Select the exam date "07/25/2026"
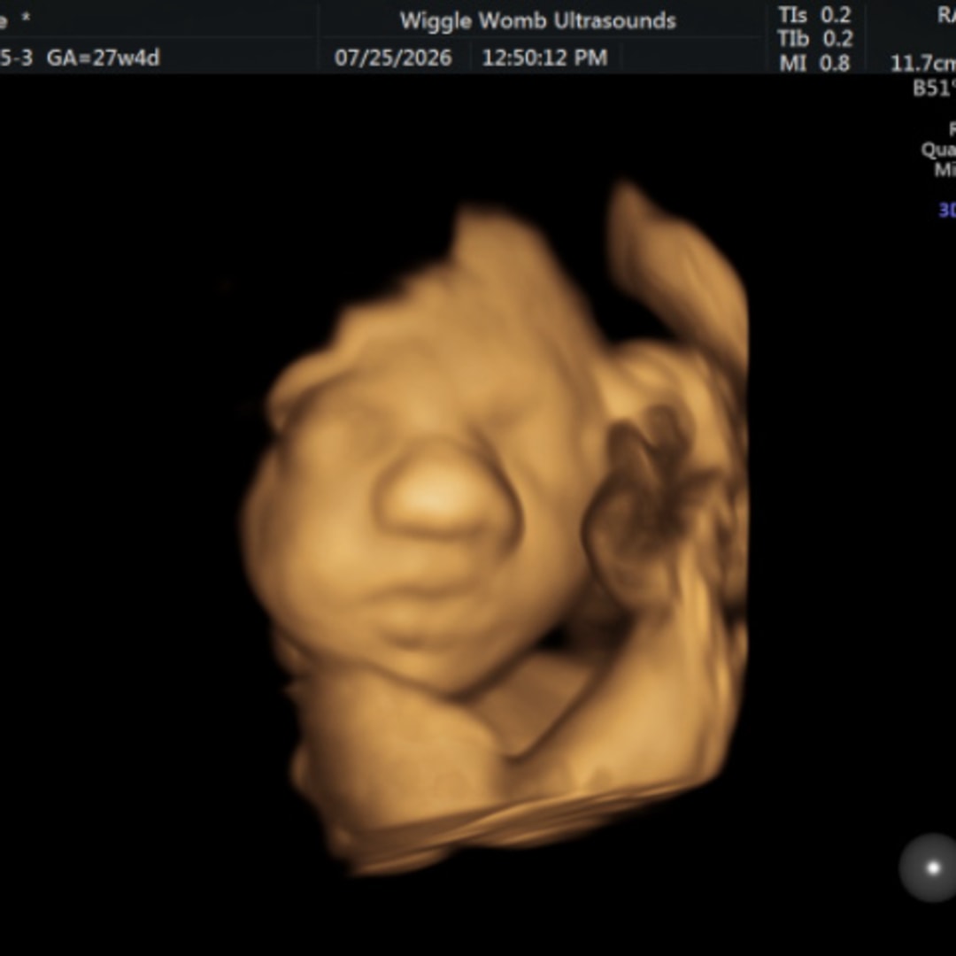 point(393,58)
